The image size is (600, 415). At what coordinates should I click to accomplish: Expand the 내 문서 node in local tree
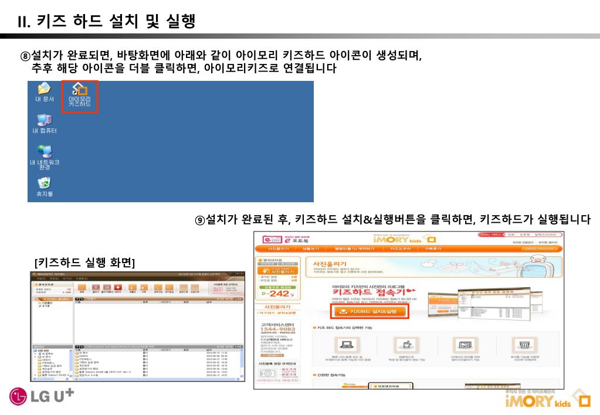coord(35,357)
